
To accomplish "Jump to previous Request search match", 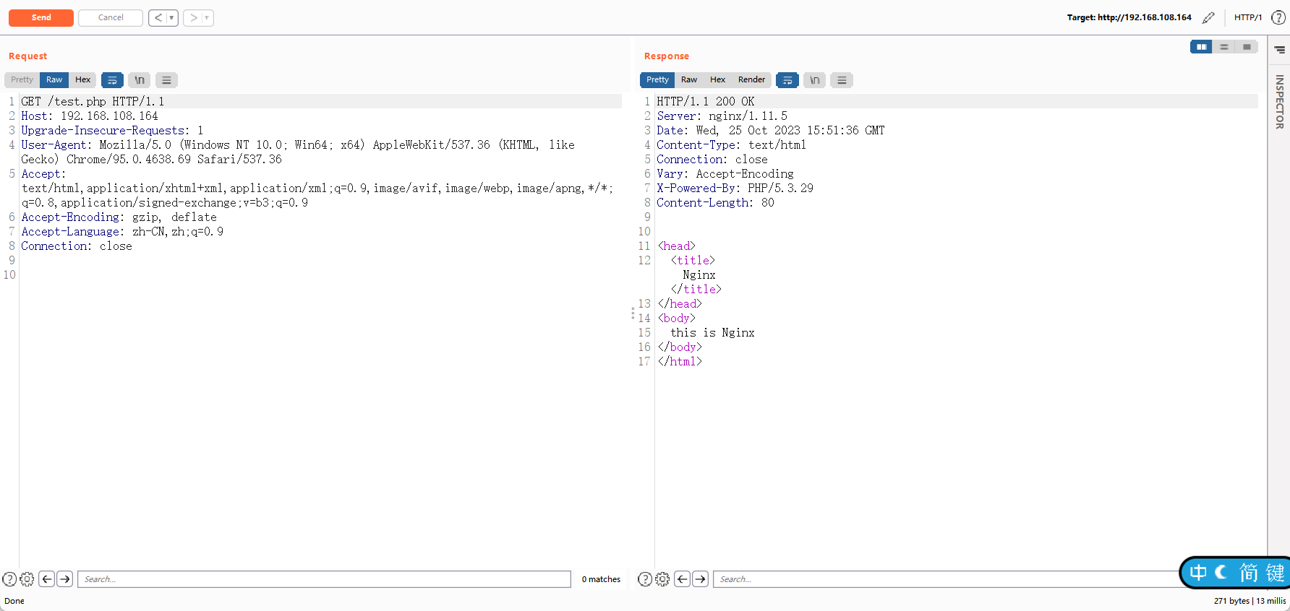I will click(x=47, y=579).
